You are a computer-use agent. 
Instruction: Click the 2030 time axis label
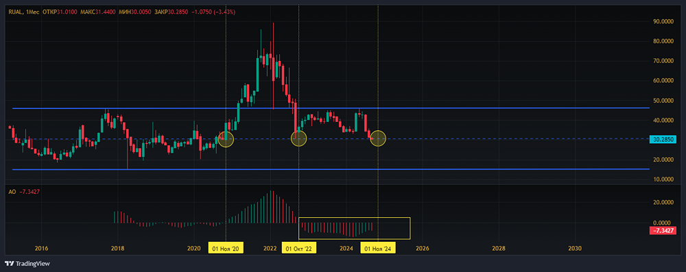[x=575, y=249]
